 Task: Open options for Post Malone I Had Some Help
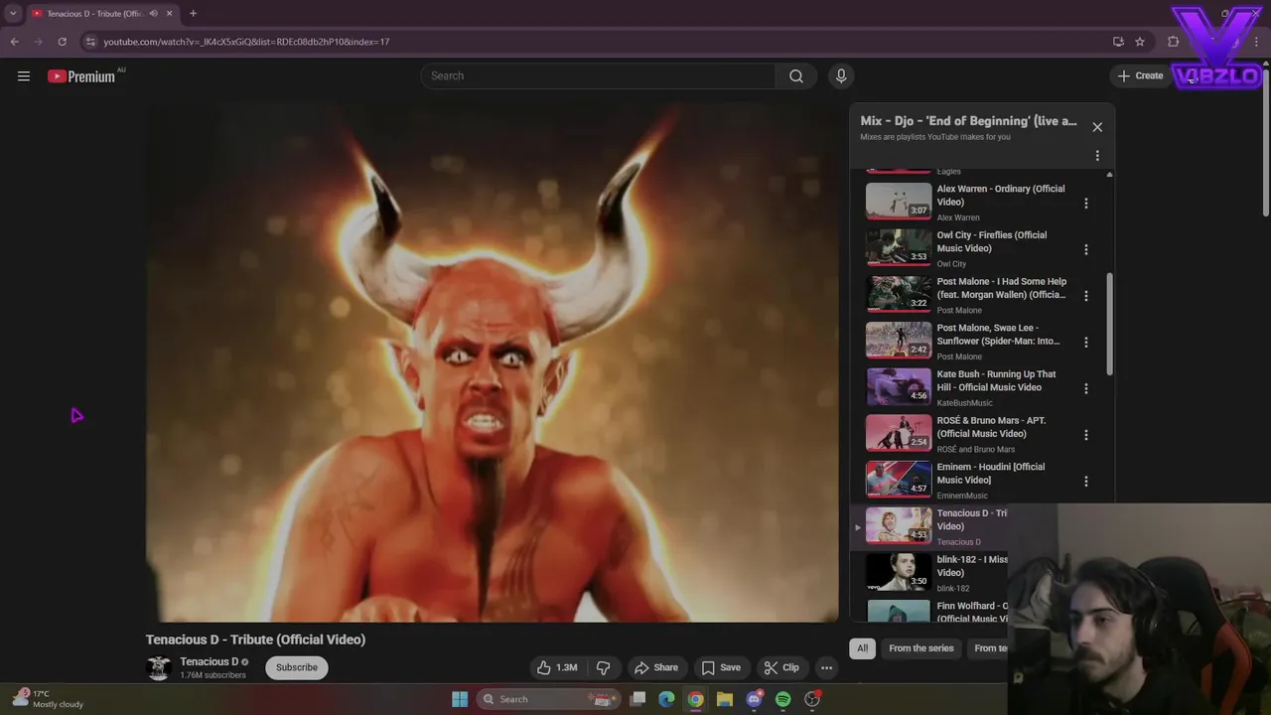pos(1085,296)
